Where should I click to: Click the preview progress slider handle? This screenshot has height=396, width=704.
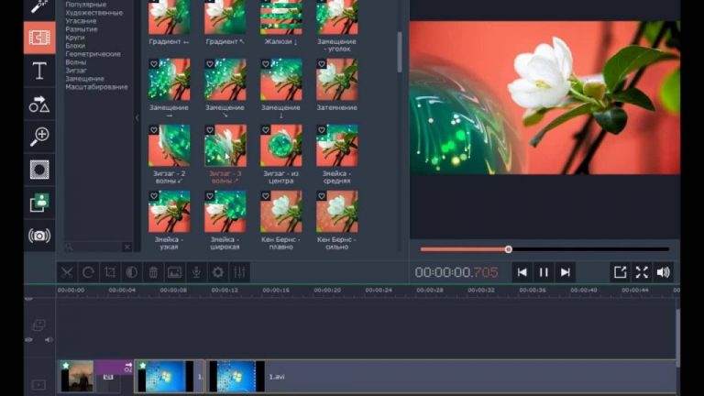508,249
